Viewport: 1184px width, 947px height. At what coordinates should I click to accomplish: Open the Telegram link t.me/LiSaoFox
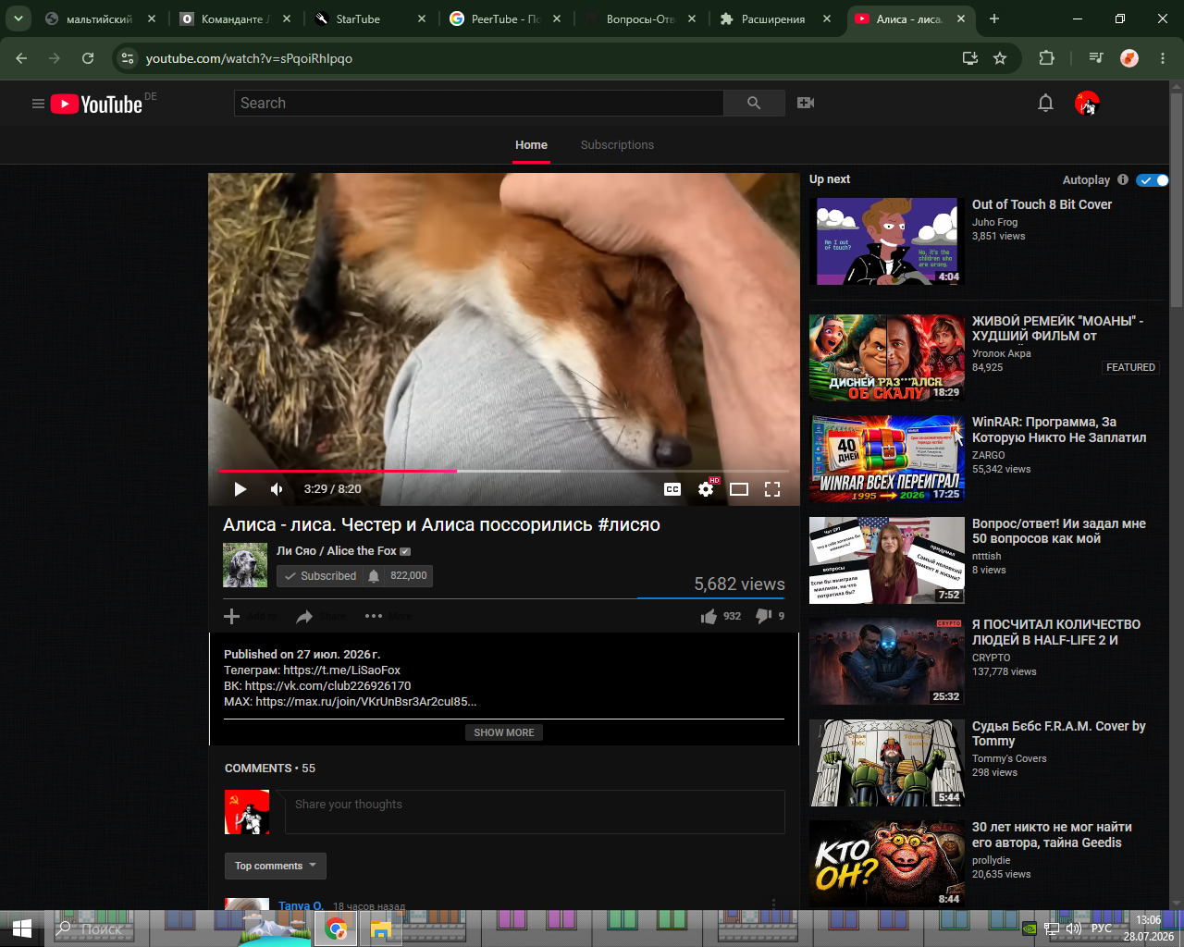tap(341, 670)
